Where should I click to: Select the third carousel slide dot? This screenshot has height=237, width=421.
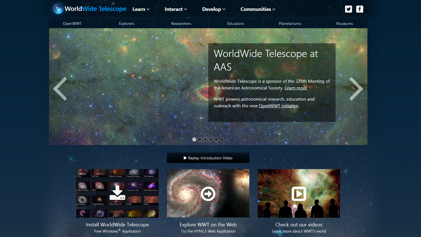205,139
